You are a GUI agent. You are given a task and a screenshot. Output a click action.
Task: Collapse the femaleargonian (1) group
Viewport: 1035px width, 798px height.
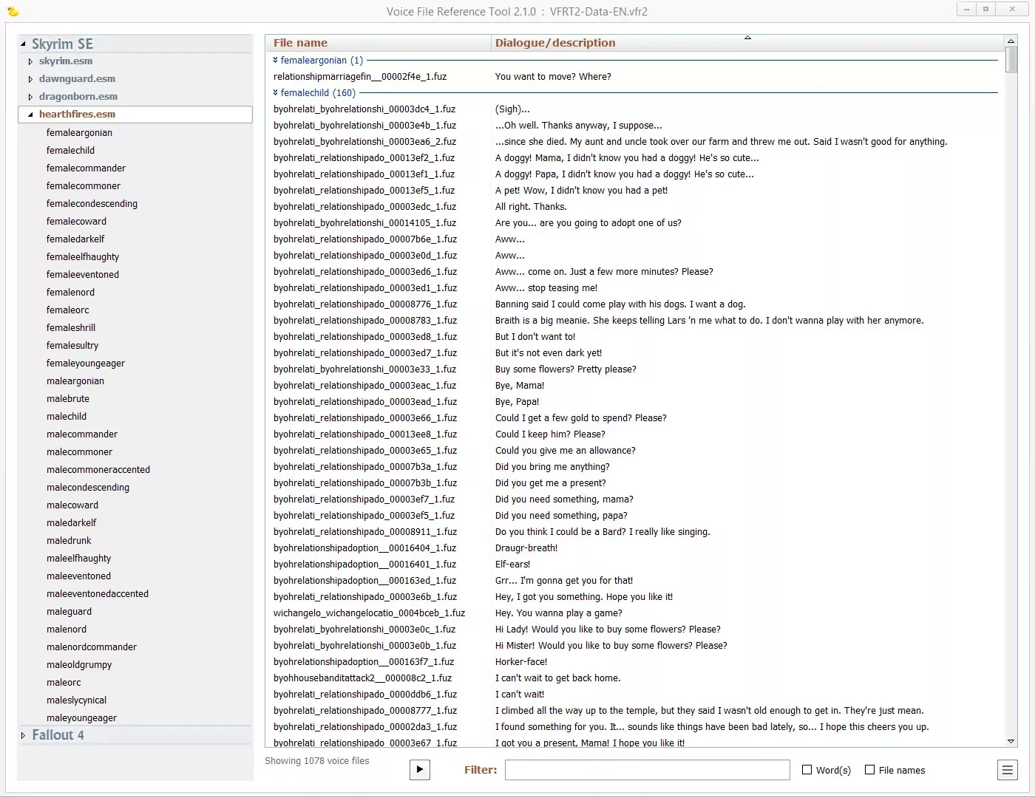point(276,61)
